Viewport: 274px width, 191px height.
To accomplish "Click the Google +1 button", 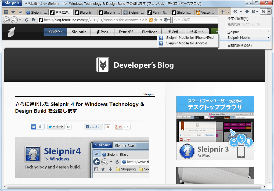I will [x=119, y=127].
